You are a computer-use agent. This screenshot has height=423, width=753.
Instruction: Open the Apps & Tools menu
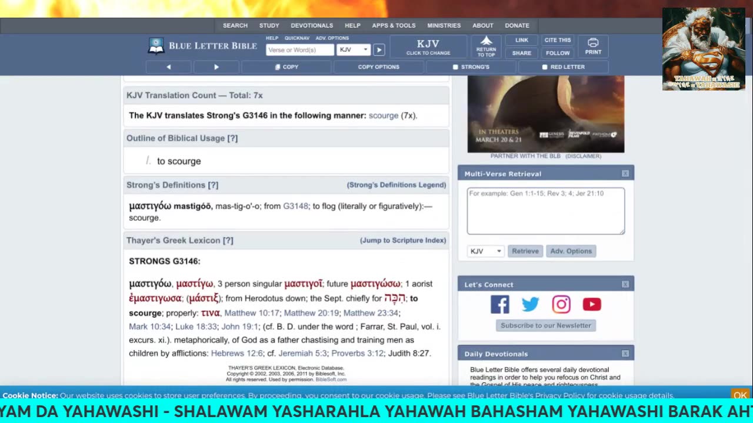tap(394, 25)
